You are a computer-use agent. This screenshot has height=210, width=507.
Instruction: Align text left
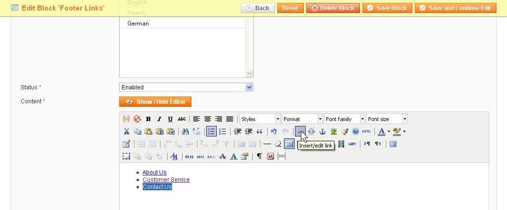(x=197, y=119)
